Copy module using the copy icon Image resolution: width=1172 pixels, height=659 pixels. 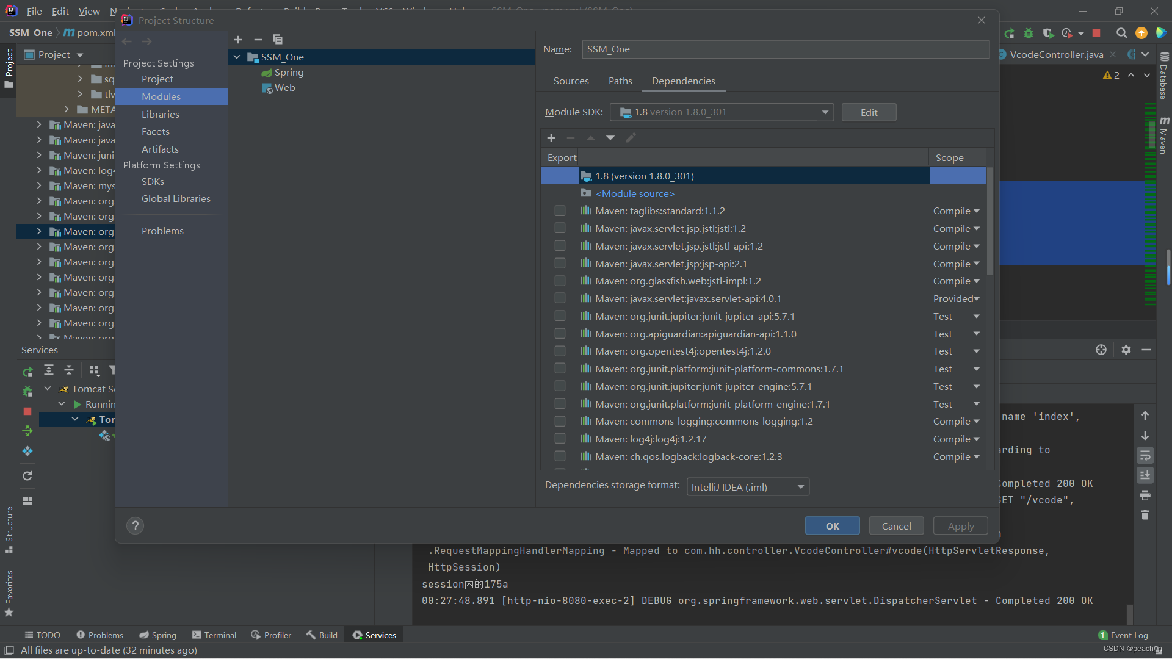tap(278, 40)
